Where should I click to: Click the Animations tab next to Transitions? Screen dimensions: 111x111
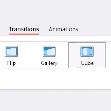point(64,29)
